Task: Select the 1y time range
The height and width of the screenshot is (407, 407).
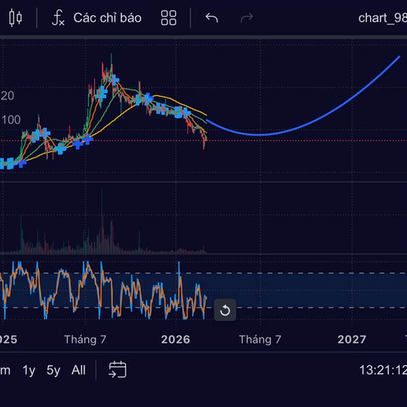Action: [x=28, y=370]
